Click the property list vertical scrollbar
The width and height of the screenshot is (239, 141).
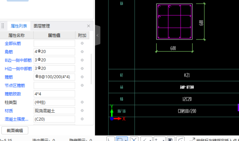(x=91, y=69)
